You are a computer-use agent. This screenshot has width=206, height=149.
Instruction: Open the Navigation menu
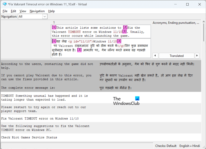click(x=37, y=11)
